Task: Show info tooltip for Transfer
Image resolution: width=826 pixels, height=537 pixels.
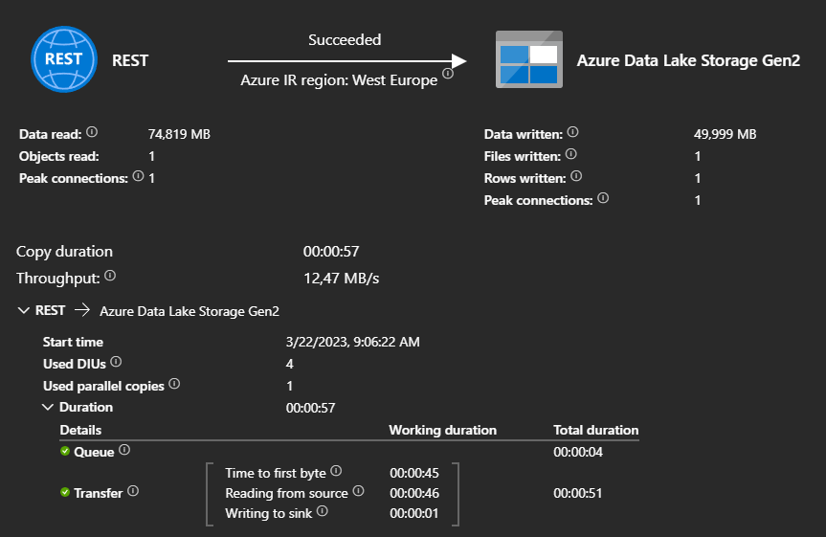Action: [x=133, y=491]
